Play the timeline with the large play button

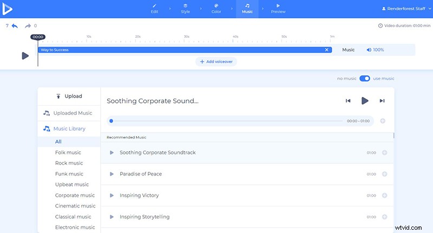coord(25,55)
